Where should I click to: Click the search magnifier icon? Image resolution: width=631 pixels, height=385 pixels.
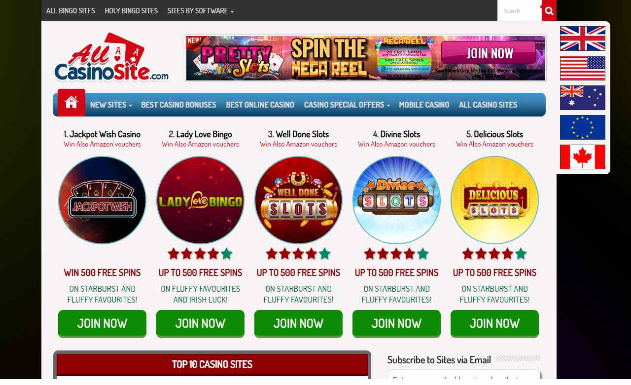coord(549,11)
